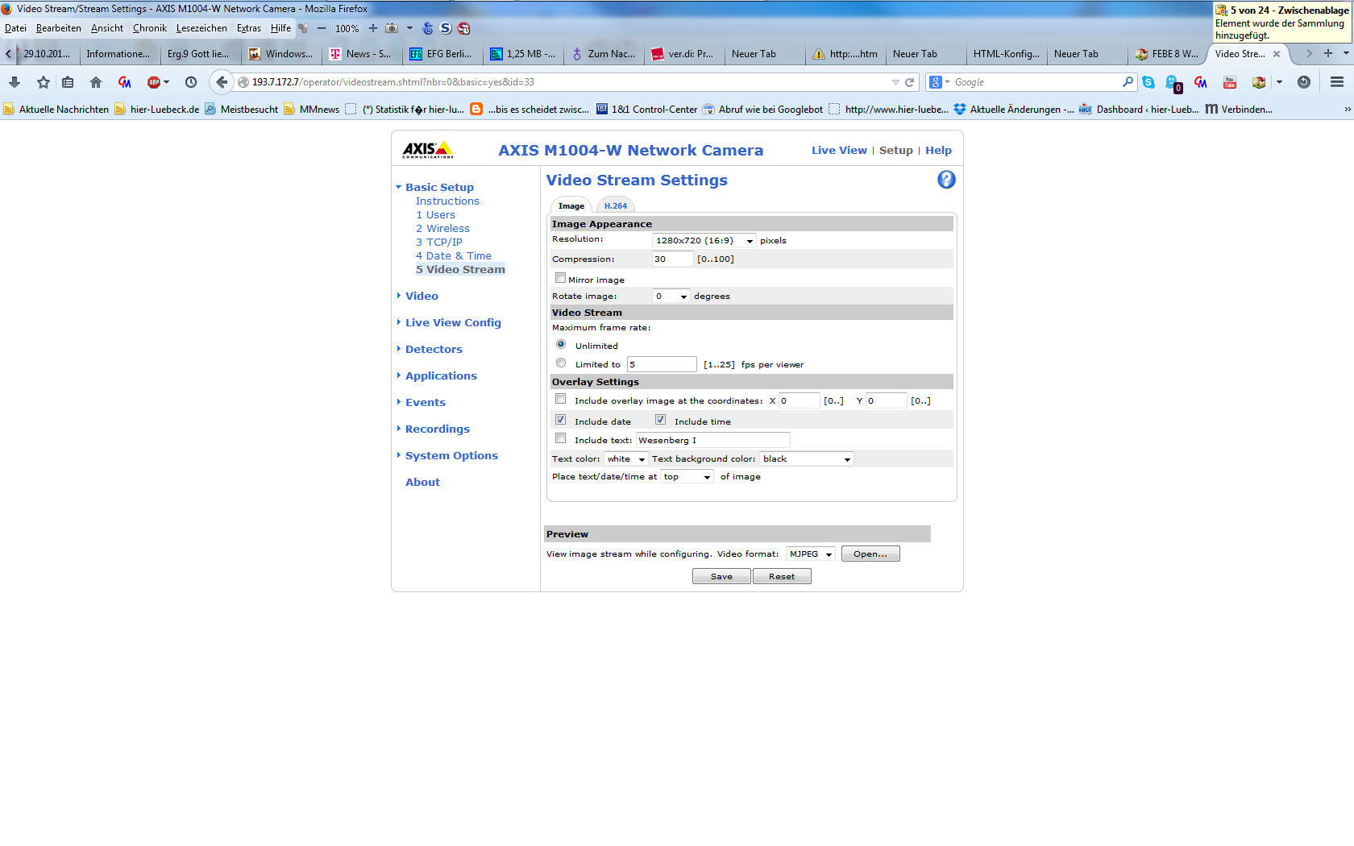Open the Skype toolbar icon

1148,82
